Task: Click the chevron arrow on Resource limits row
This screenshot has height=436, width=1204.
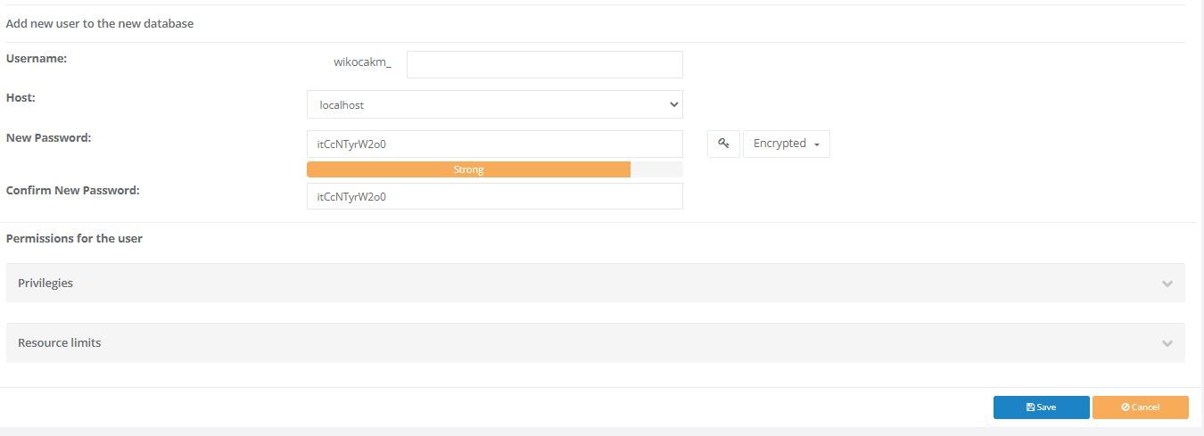Action: tap(1167, 343)
